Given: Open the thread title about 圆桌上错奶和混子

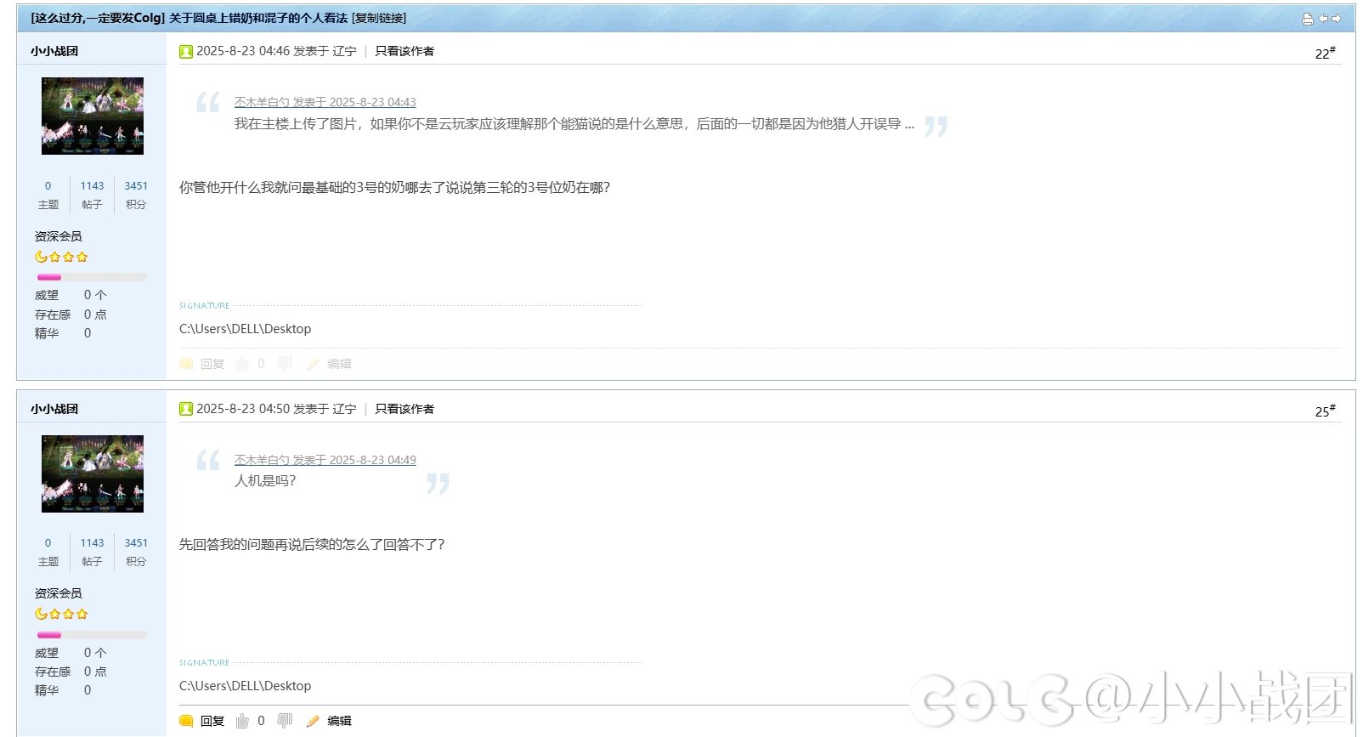Looking at the screenshot, I should [258, 18].
